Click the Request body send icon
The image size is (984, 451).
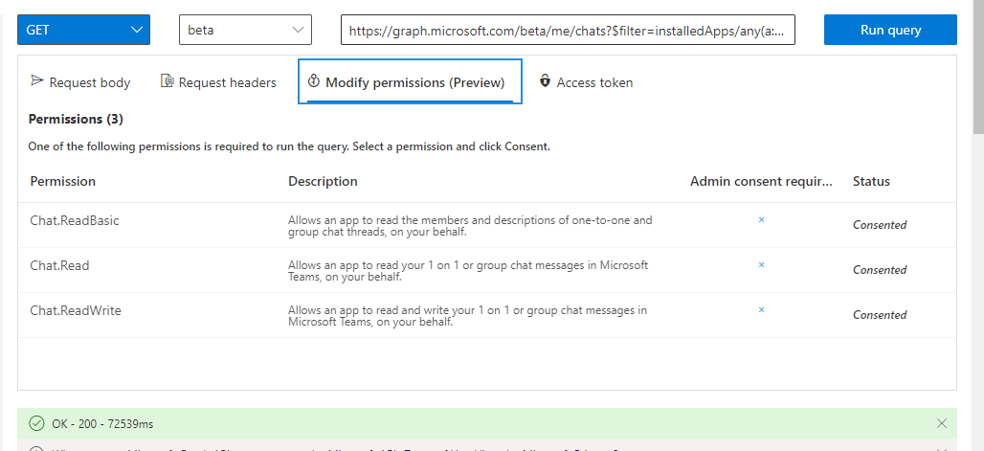[37, 81]
